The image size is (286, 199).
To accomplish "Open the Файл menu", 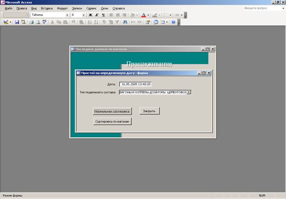I will [8, 8].
